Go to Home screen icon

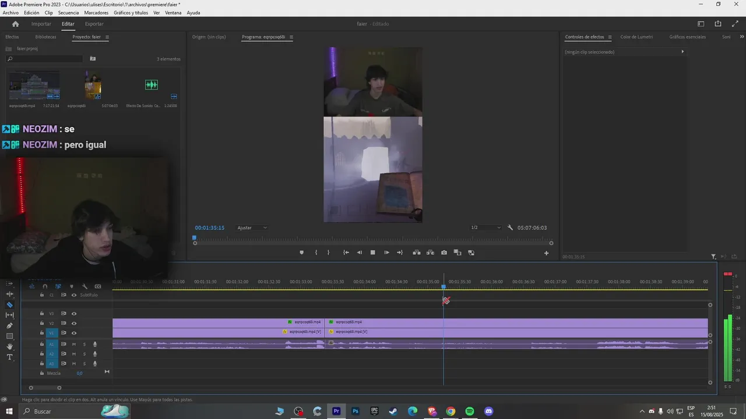coord(15,24)
